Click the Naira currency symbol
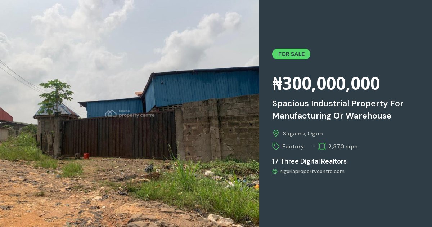 pyautogui.click(x=277, y=84)
